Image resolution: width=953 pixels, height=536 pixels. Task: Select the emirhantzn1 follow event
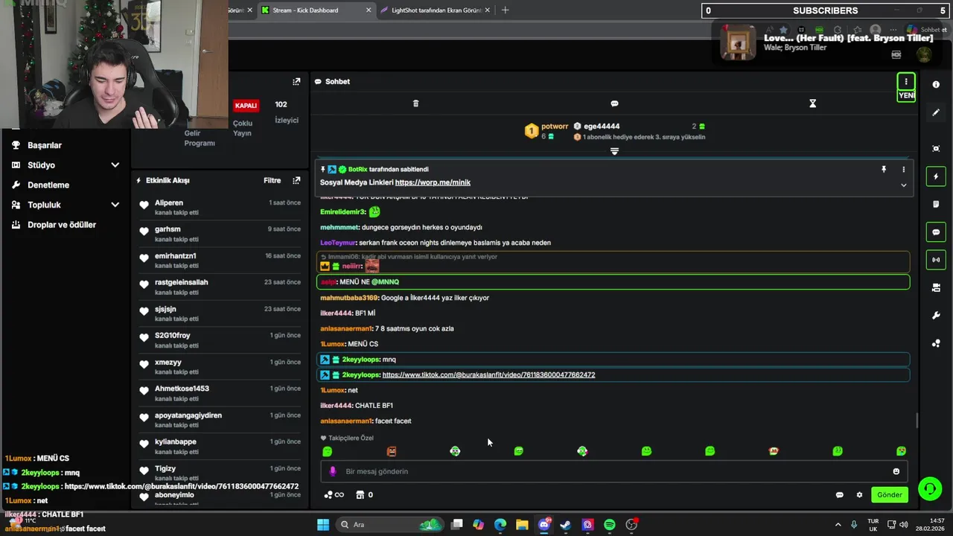[x=220, y=261]
